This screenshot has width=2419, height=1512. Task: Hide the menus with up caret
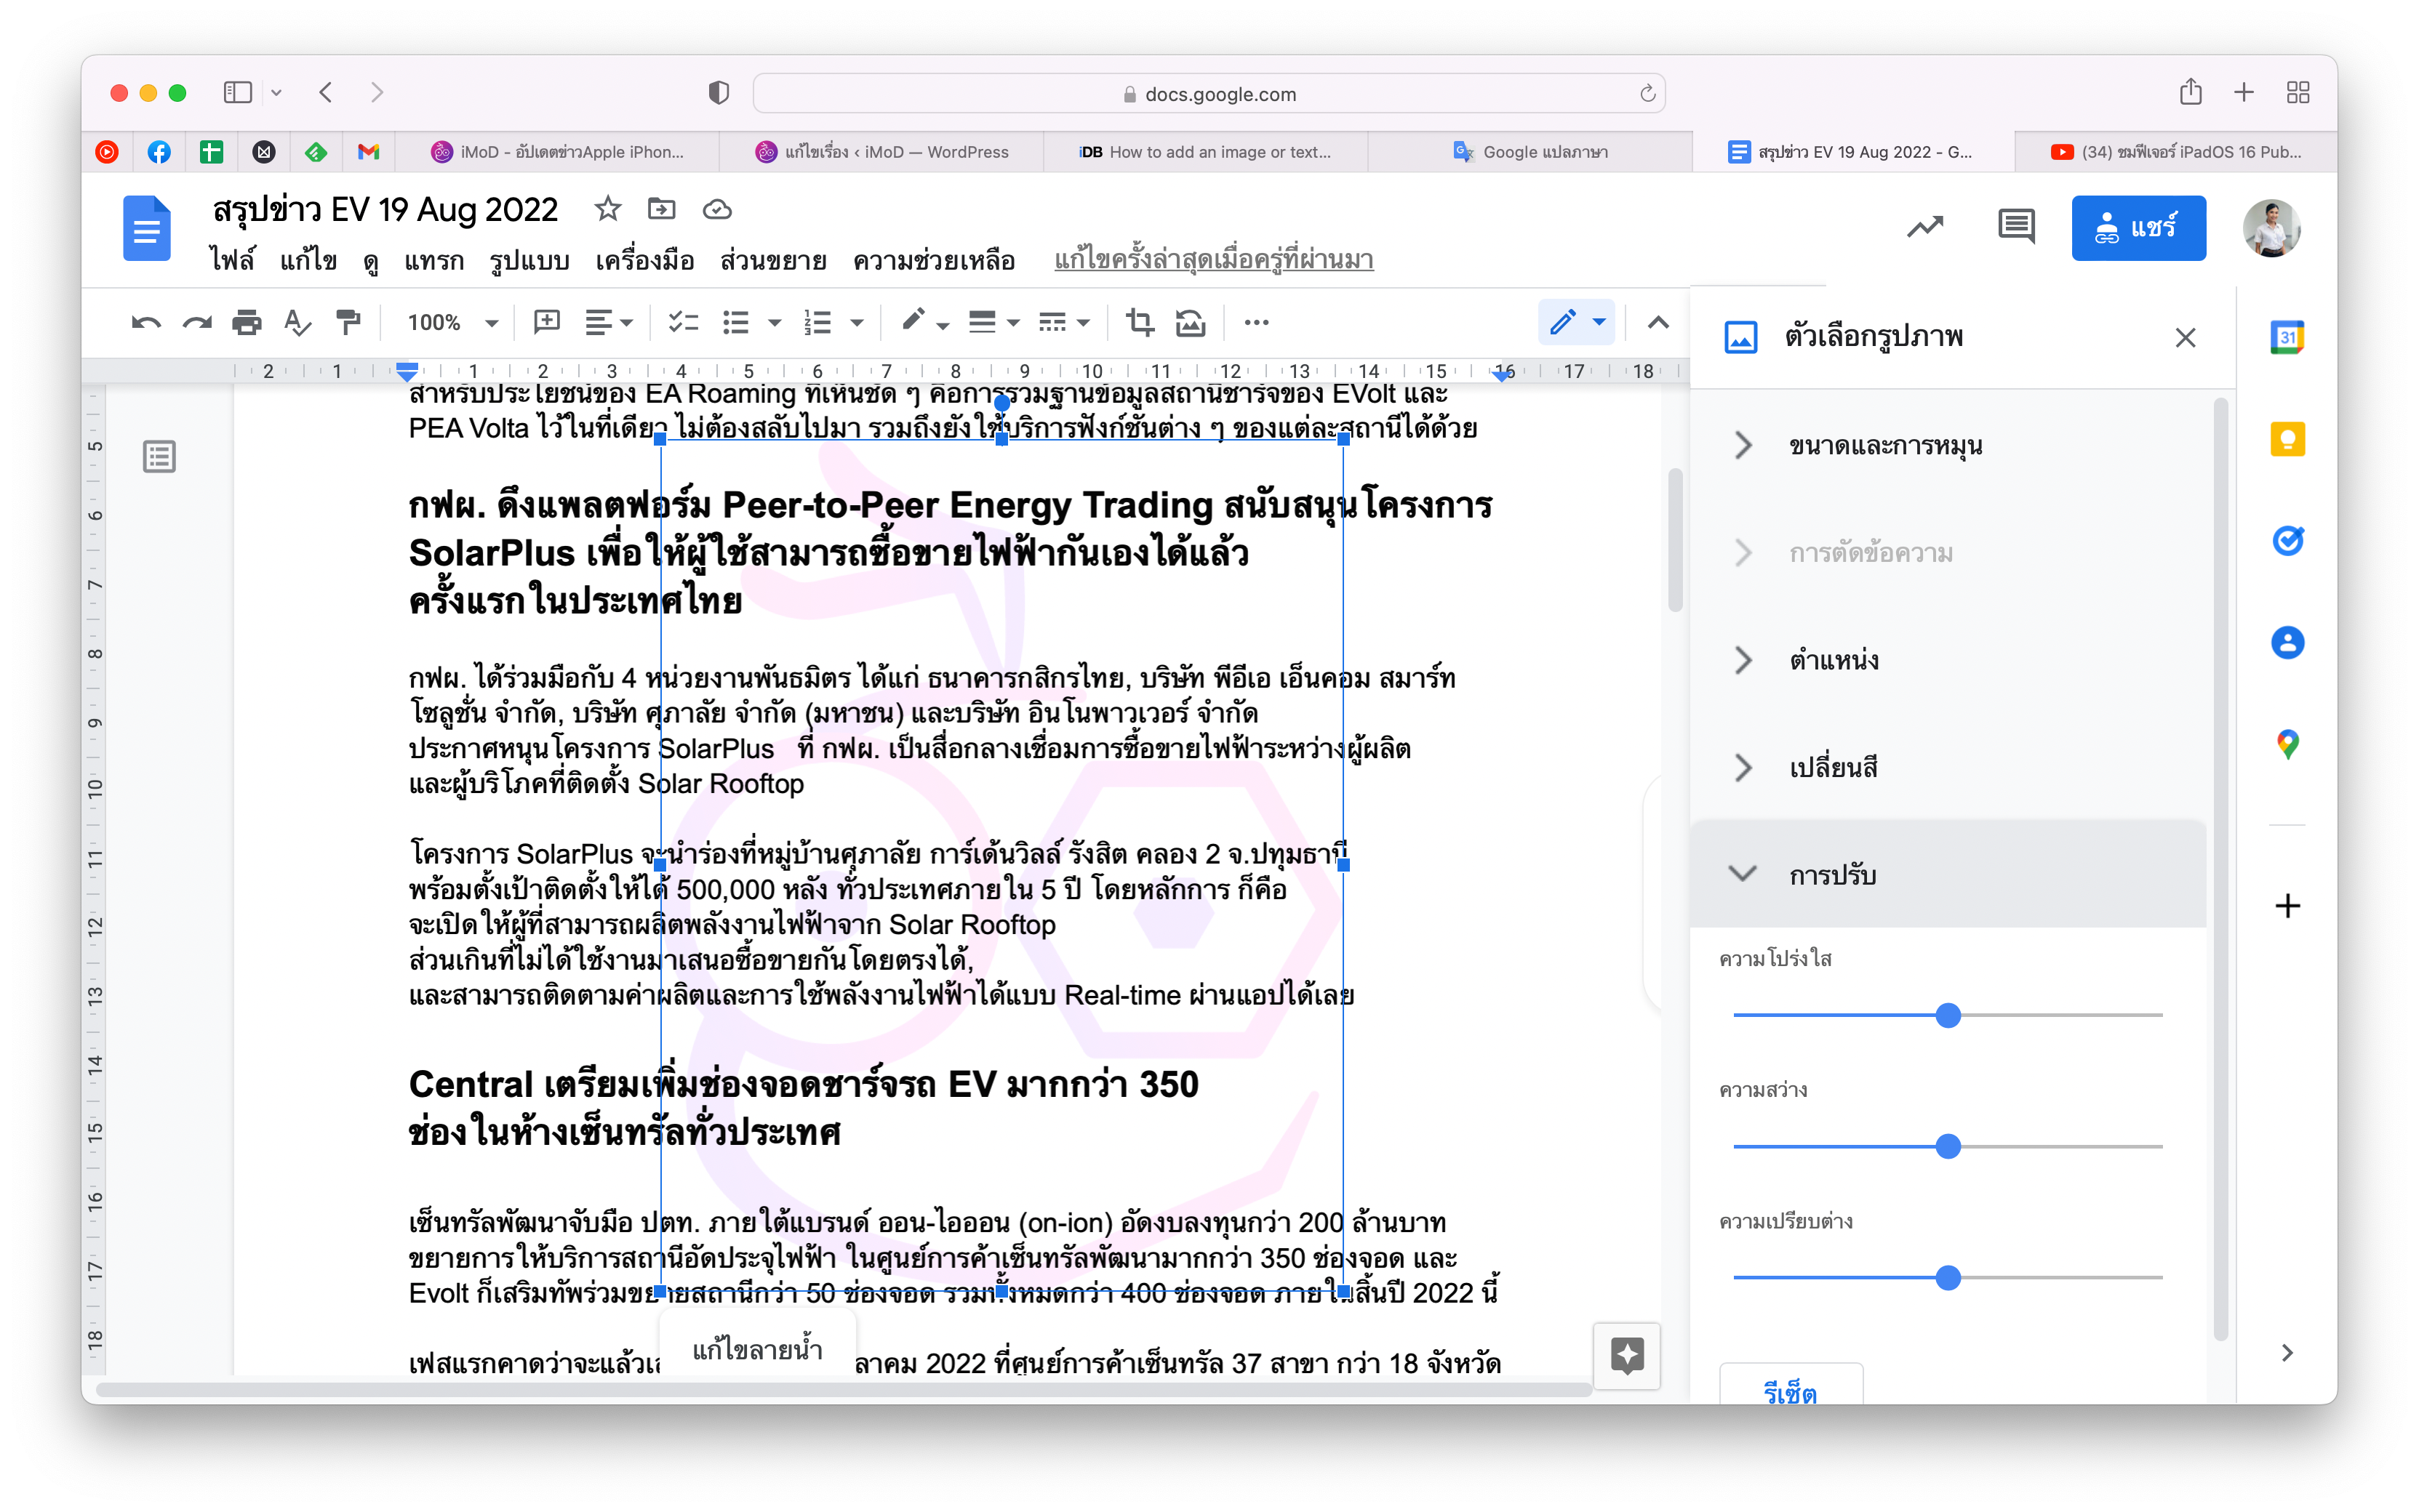[x=1658, y=322]
